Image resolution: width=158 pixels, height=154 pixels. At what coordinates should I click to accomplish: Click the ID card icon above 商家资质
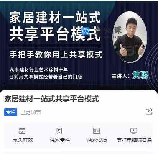click(x=96, y=131)
